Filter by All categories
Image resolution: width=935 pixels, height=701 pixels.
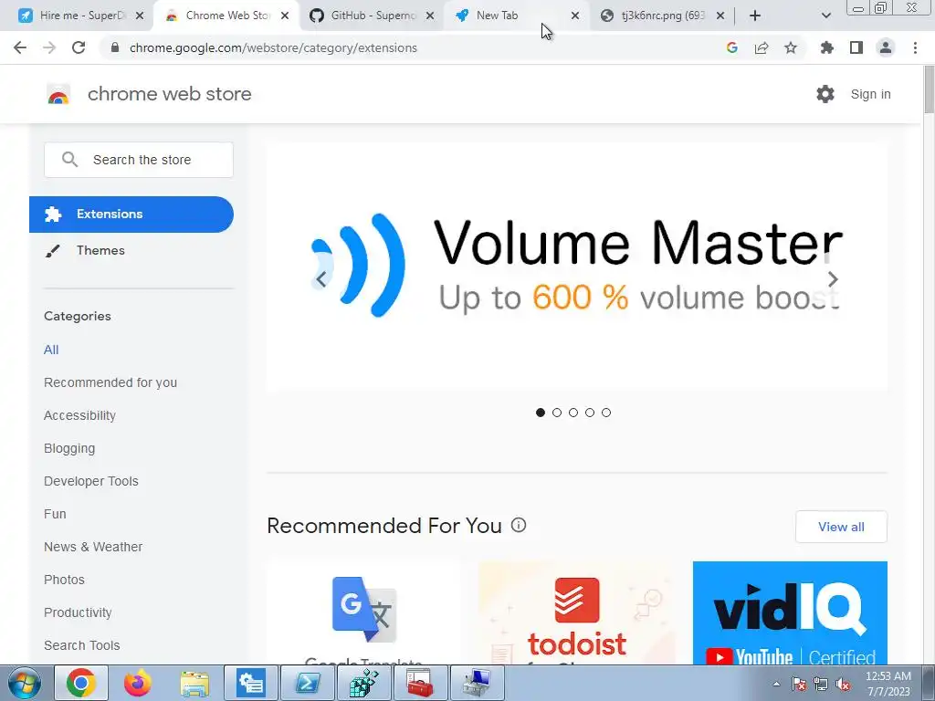coord(51,350)
